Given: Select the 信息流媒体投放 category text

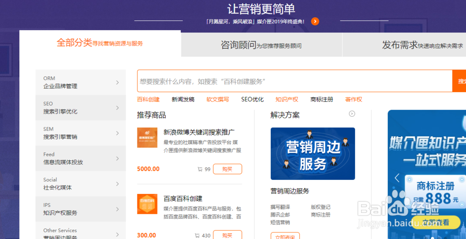Looking at the screenshot, I should click(63, 162).
